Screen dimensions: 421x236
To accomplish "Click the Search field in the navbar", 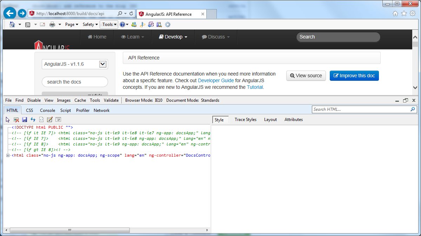I will pyautogui.click(x=338, y=37).
